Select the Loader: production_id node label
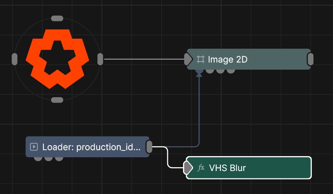 (x=91, y=147)
